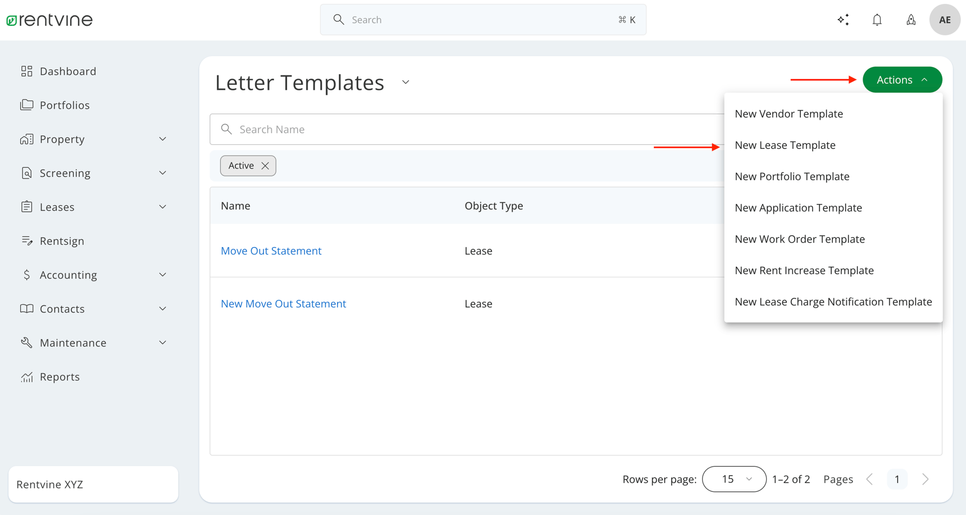Viewport: 966px width, 515px height.
Task: Click the AE user avatar
Action: click(x=945, y=20)
